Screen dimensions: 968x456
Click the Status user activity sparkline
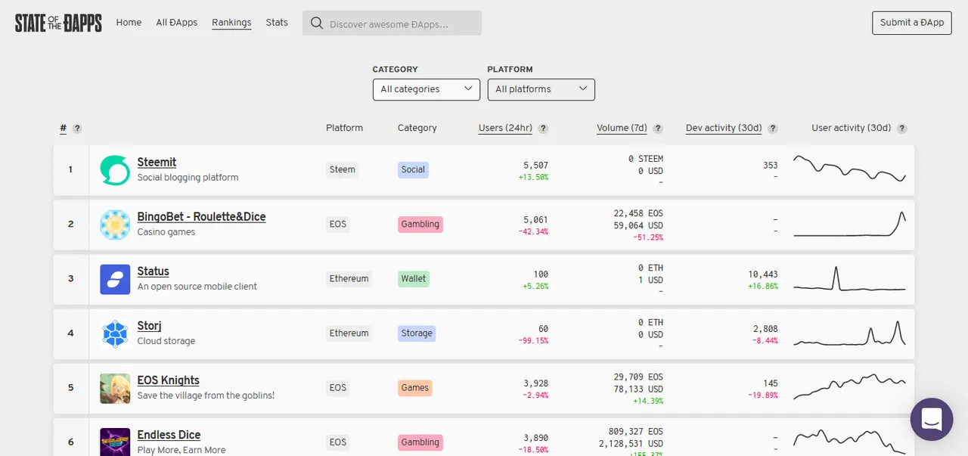(x=849, y=278)
